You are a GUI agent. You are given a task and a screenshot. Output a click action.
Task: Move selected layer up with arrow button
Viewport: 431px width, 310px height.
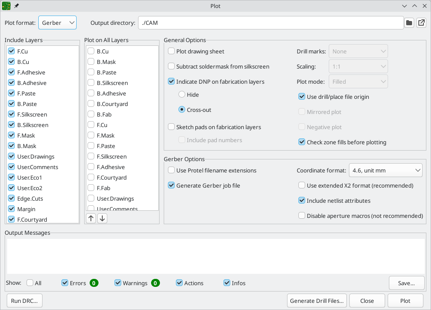coord(91,218)
